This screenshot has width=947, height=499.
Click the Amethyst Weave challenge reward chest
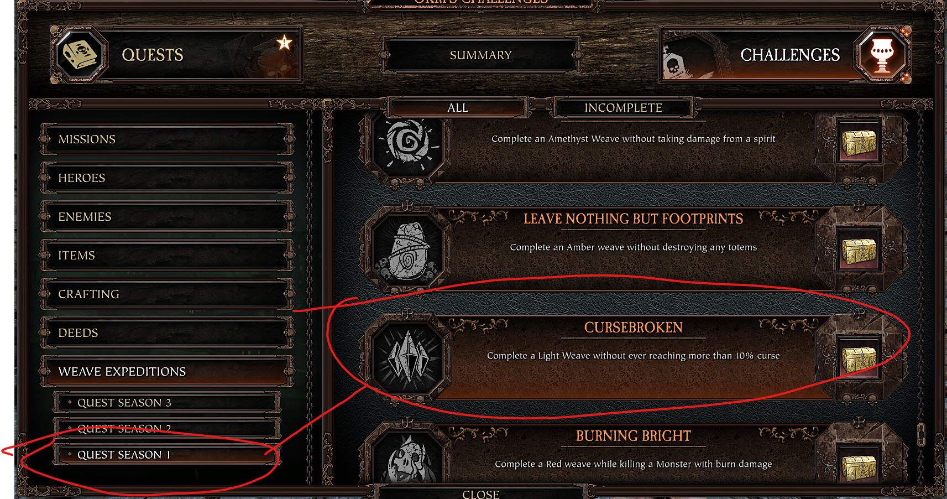pyautogui.click(x=859, y=142)
